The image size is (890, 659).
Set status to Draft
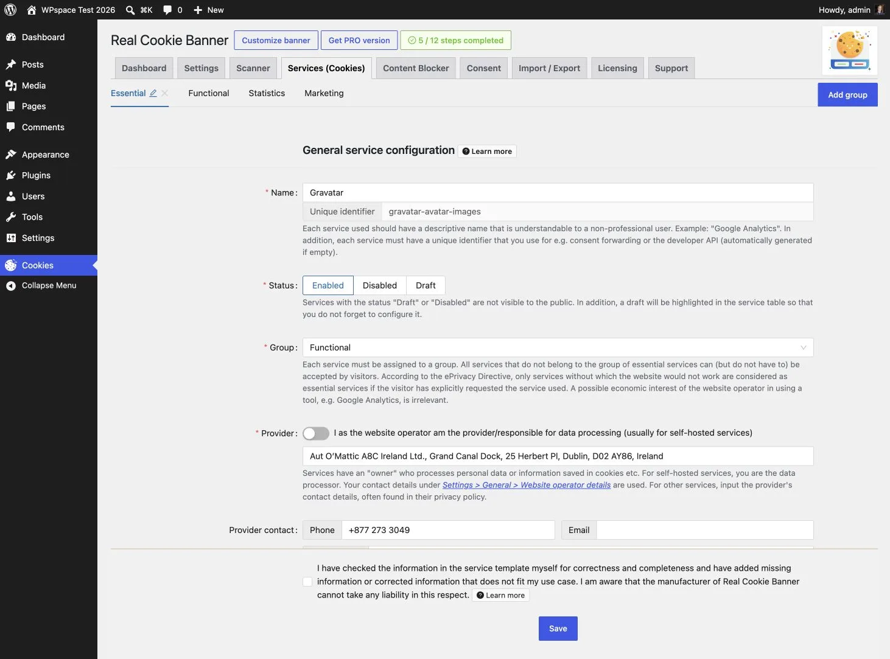pos(426,285)
